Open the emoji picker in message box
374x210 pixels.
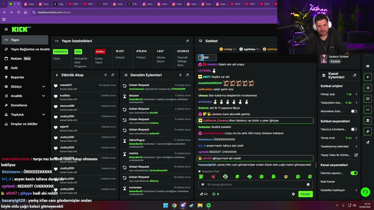[x=308, y=185]
